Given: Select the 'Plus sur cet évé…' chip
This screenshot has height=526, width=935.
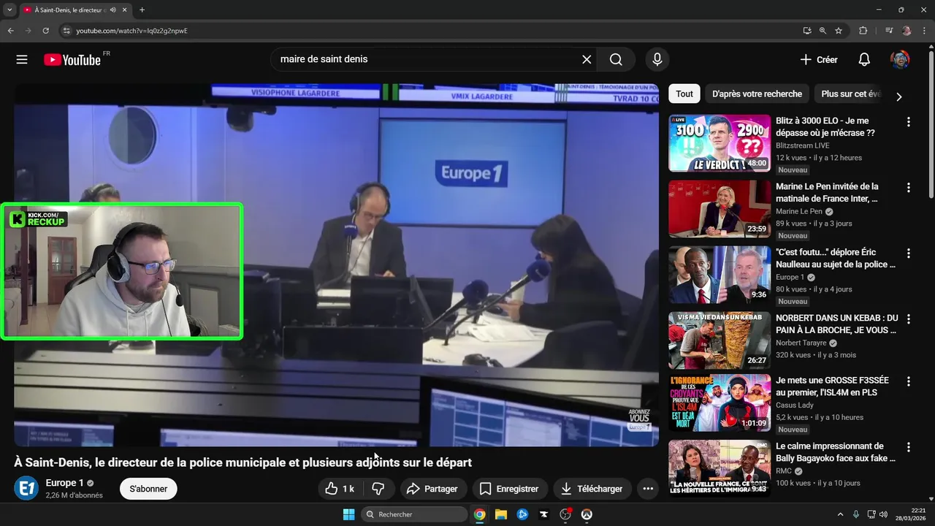Looking at the screenshot, I should coord(850,94).
